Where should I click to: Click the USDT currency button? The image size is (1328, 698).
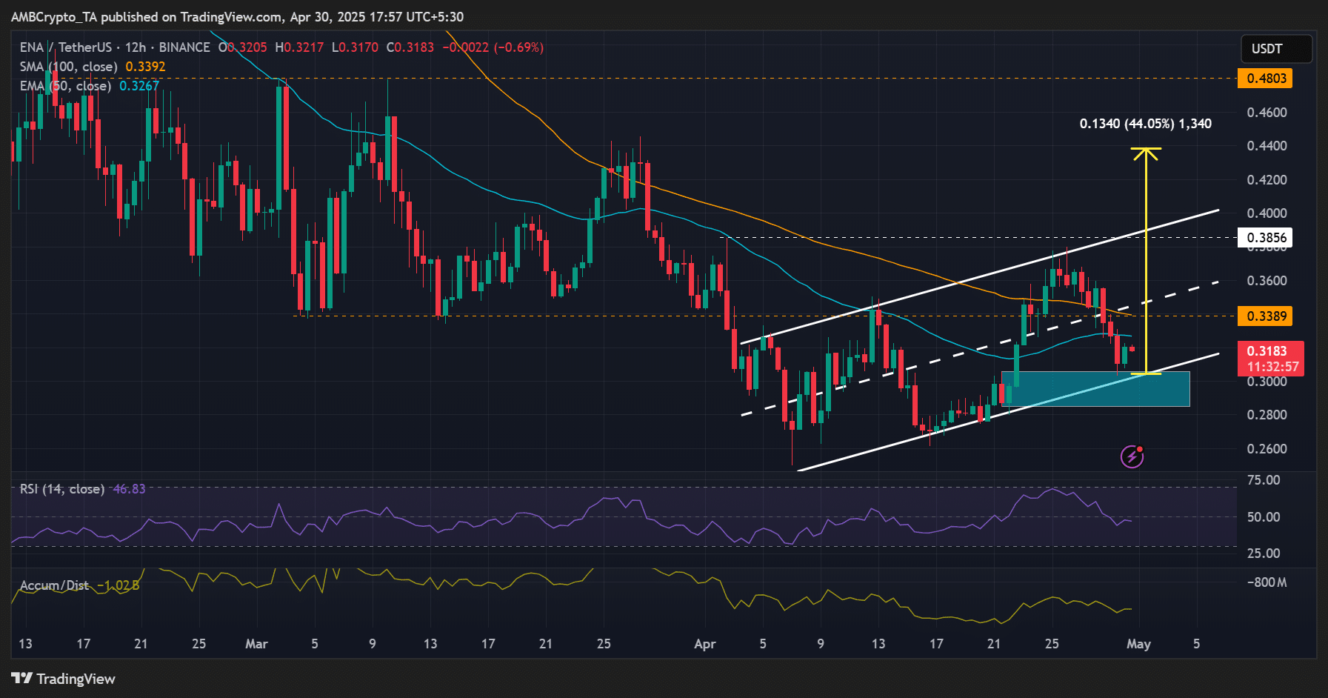pos(1276,49)
